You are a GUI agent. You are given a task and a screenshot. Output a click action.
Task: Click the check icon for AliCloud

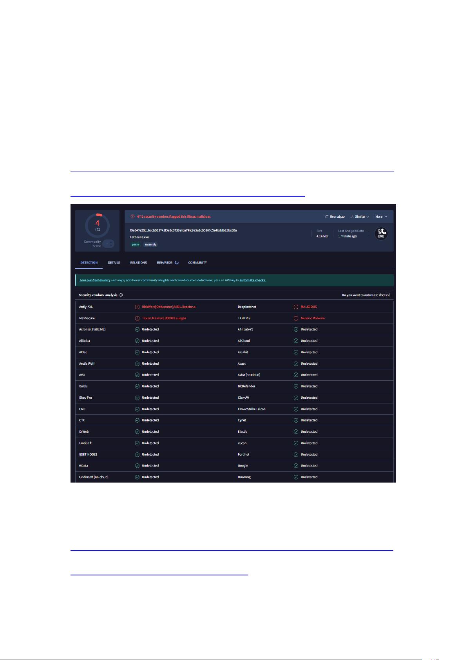pos(296,341)
